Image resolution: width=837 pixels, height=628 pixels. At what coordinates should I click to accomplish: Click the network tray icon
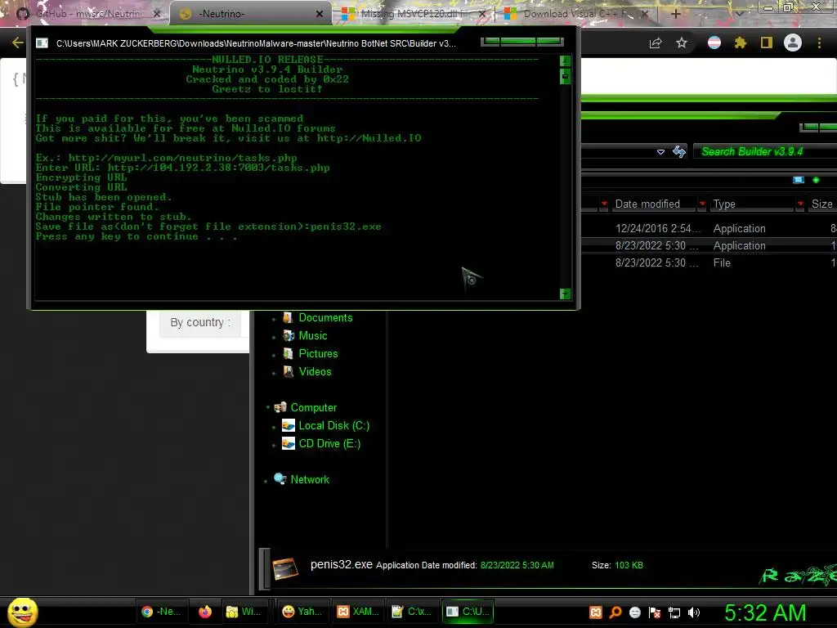pyautogui.click(x=674, y=612)
